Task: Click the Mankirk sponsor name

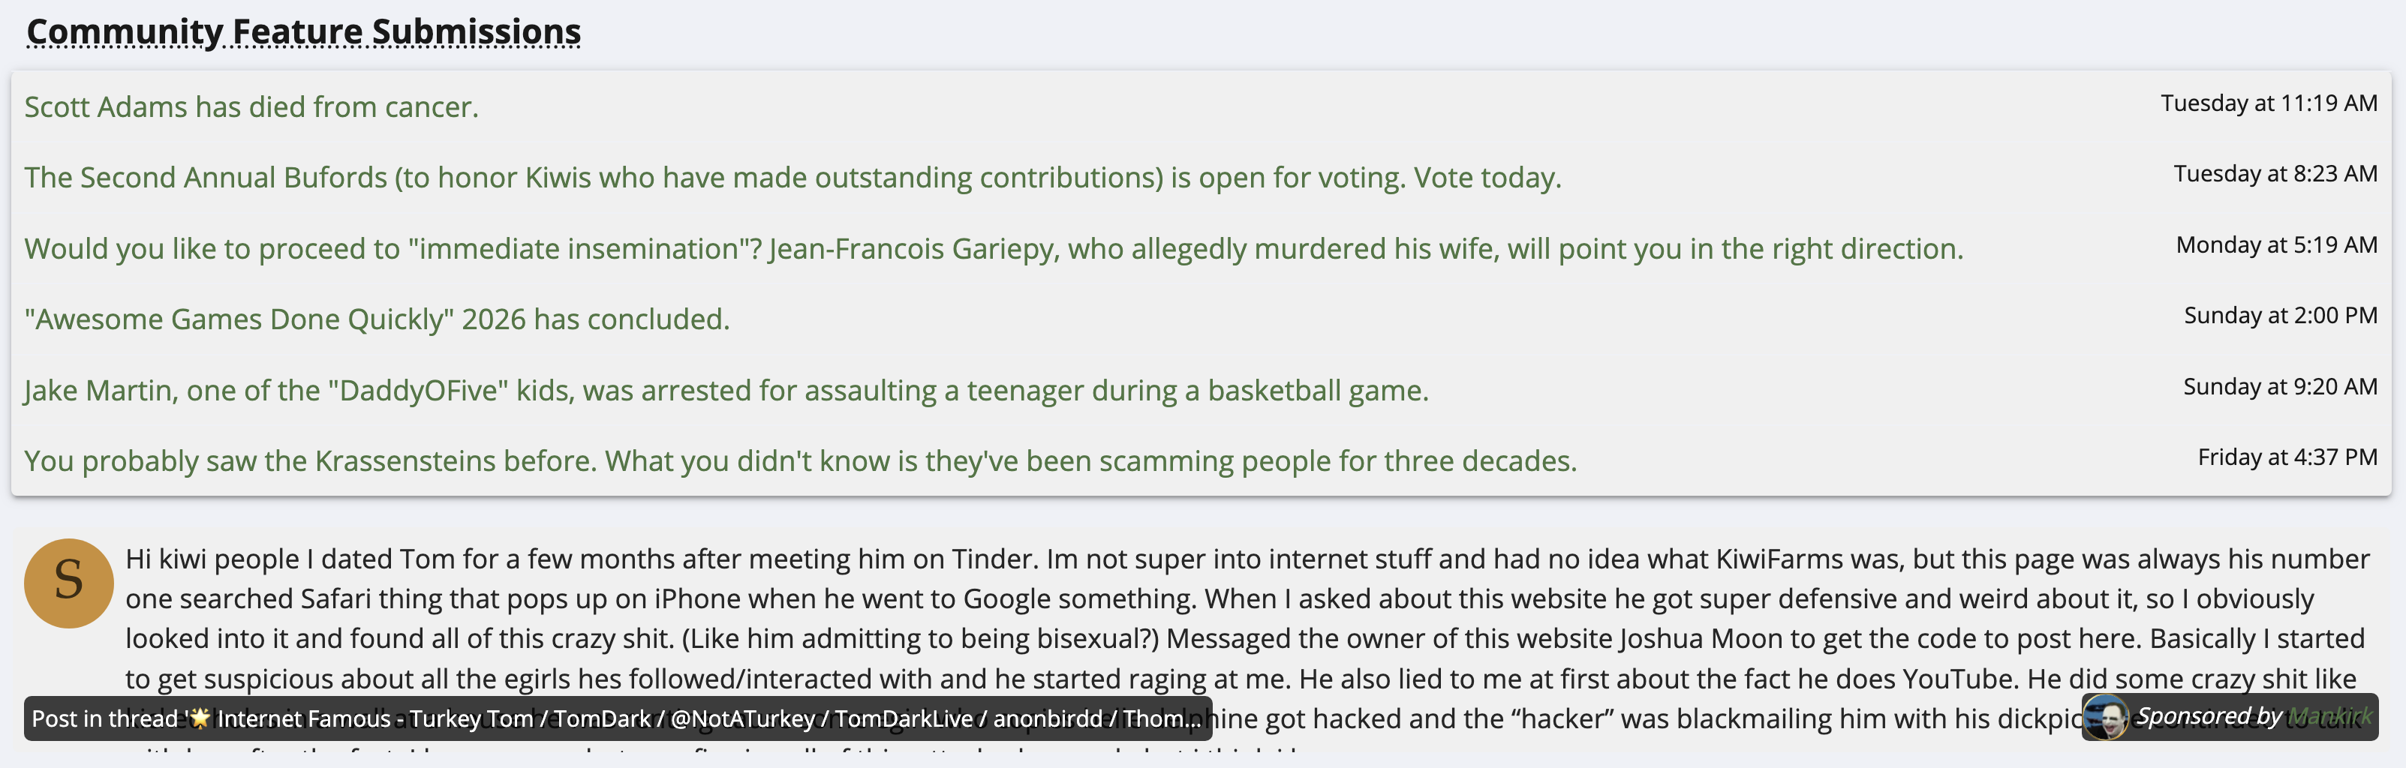Action: 2329,715
